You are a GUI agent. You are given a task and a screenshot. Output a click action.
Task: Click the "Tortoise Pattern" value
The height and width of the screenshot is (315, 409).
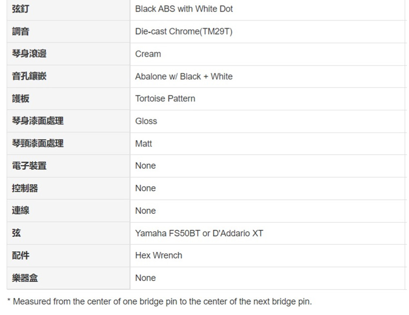[165, 99]
